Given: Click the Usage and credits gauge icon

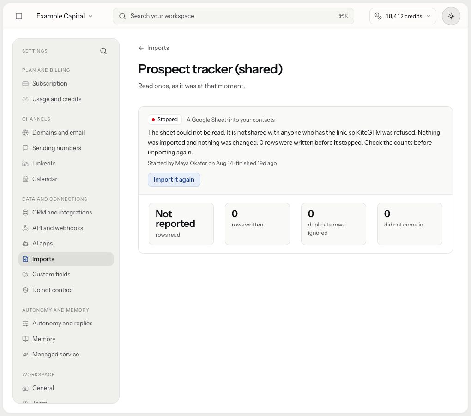Looking at the screenshot, I should (25, 99).
